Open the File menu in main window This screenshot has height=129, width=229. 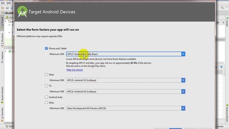[x=3, y=3]
